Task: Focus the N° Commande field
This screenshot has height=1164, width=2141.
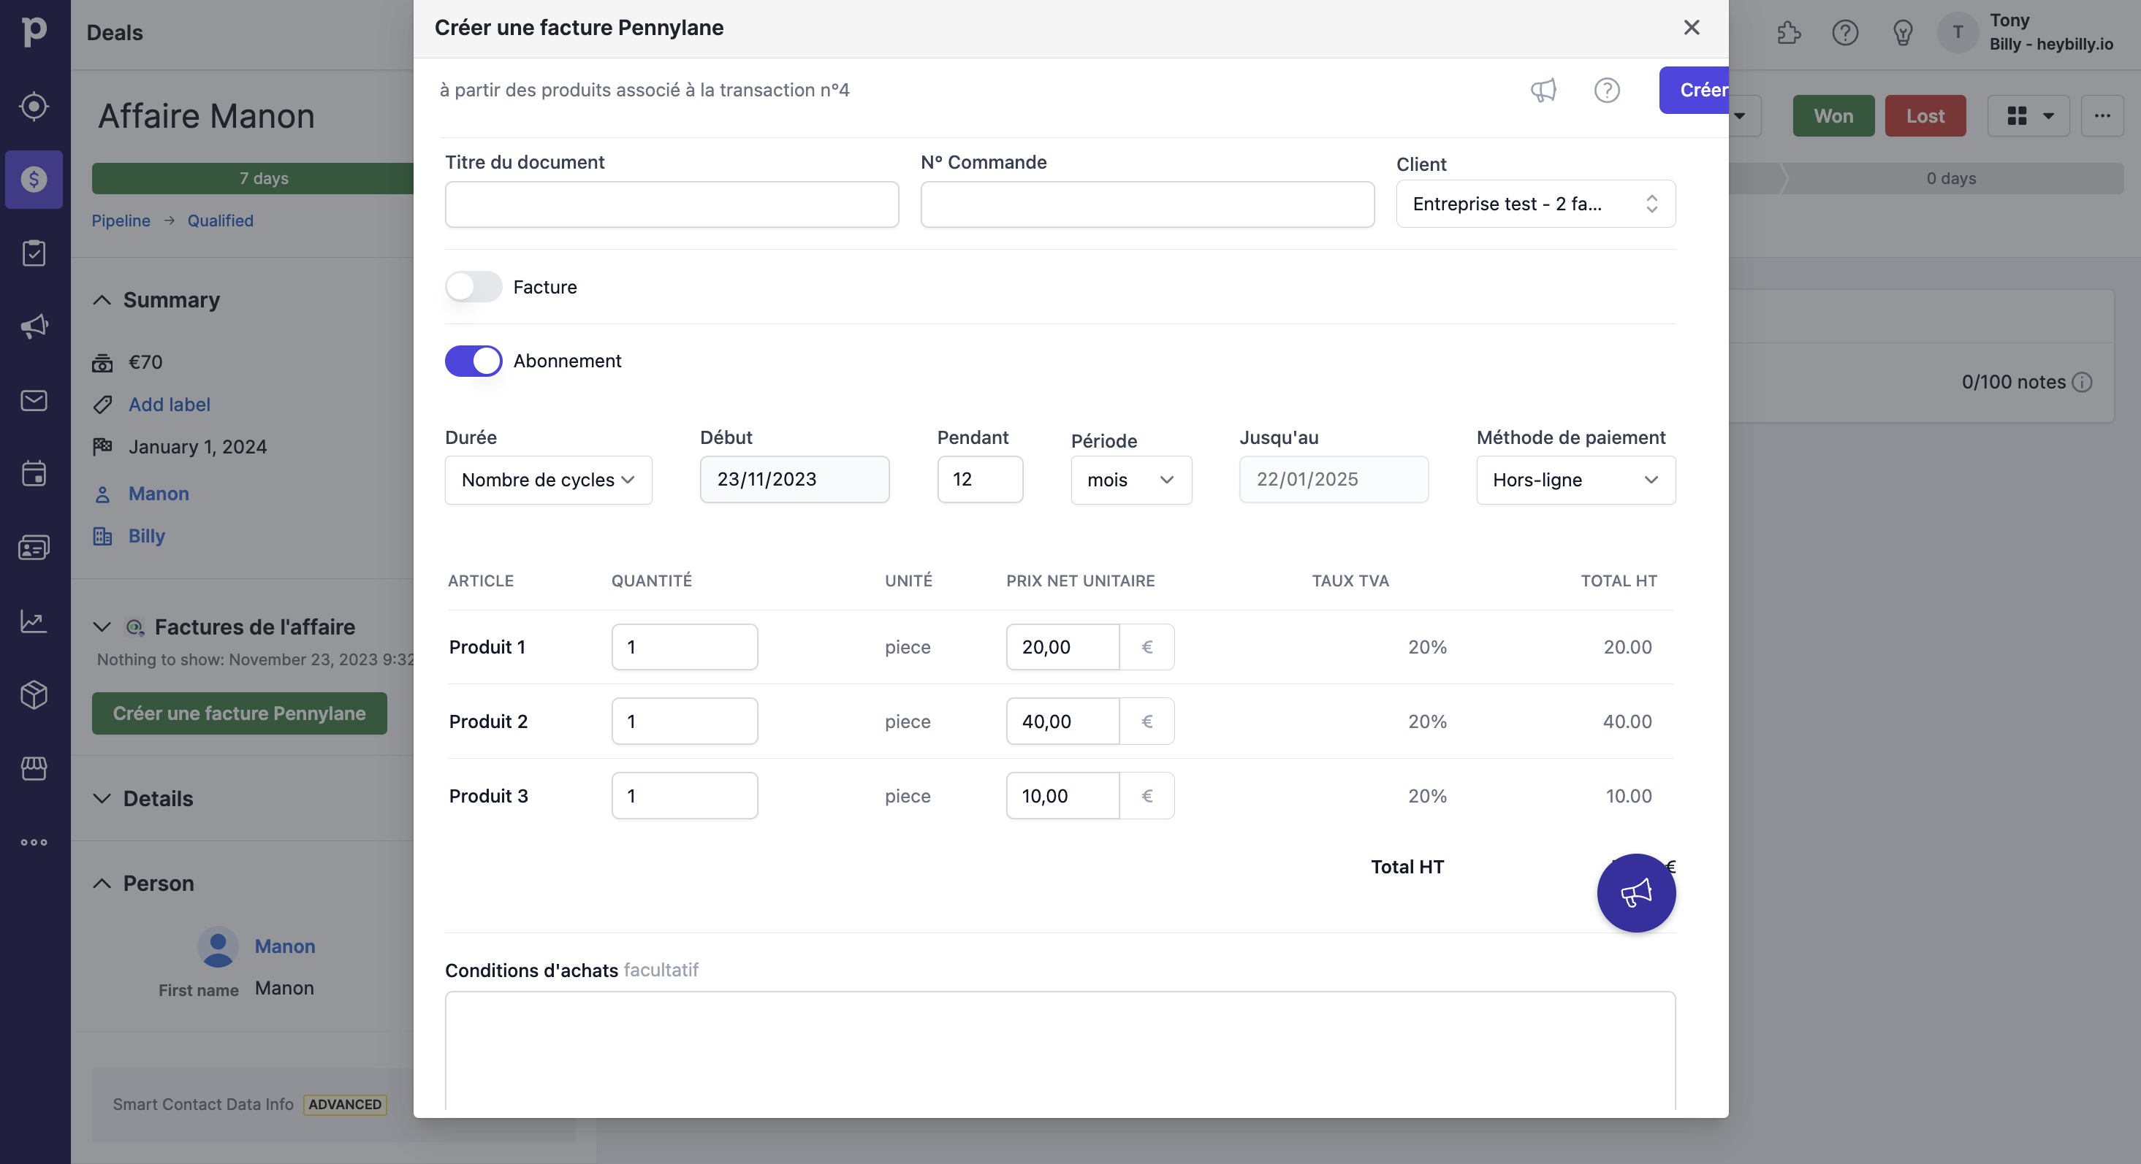Action: point(1147,204)
